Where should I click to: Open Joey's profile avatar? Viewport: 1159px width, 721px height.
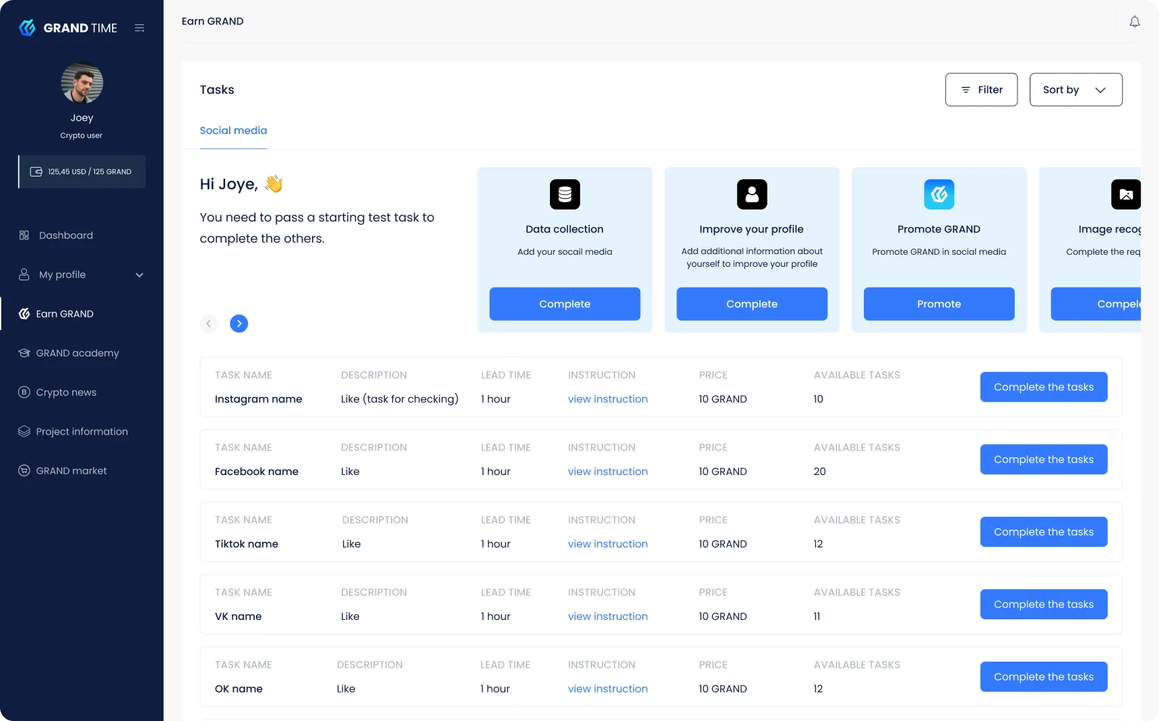82,83
